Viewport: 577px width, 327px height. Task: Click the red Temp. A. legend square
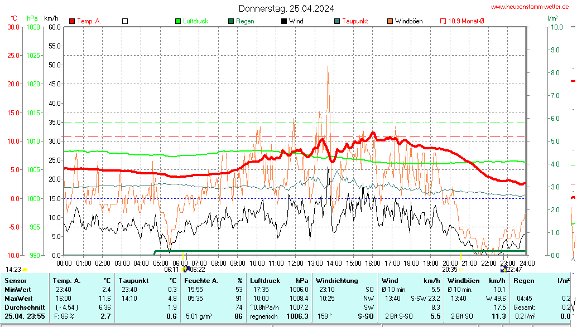[72, 21]
